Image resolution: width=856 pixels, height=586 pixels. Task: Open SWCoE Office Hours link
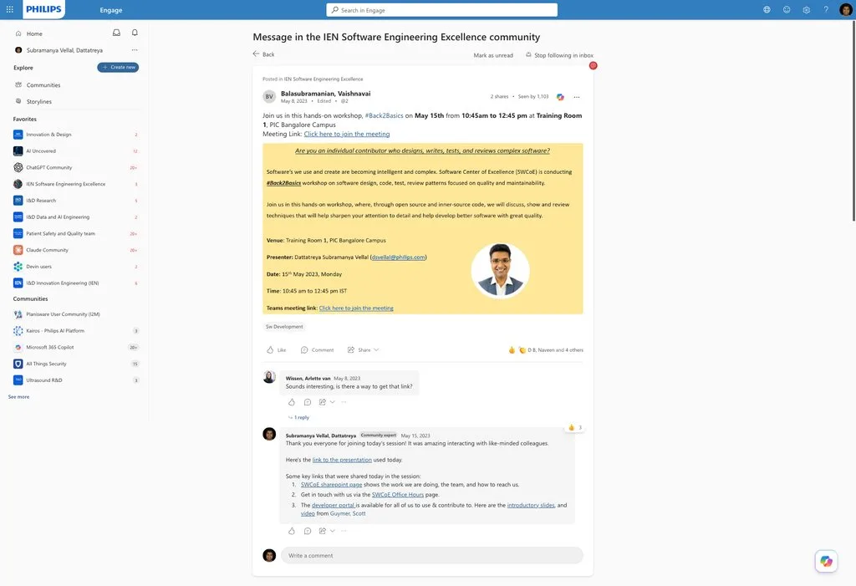click(x=397, y=495)
